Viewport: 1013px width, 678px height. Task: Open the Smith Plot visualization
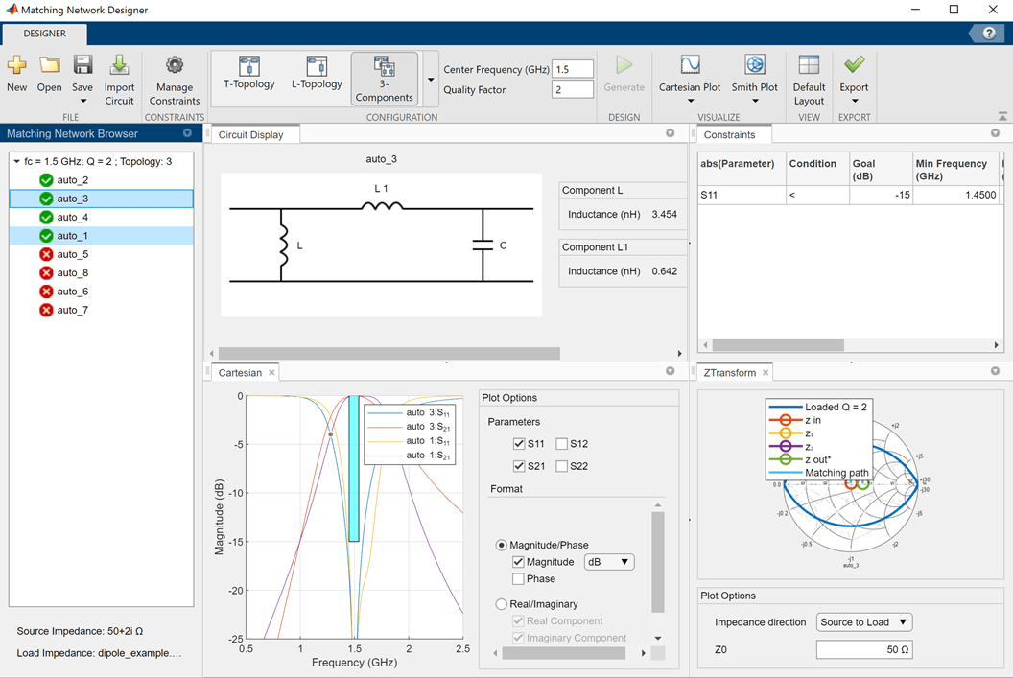pos(755,66)
